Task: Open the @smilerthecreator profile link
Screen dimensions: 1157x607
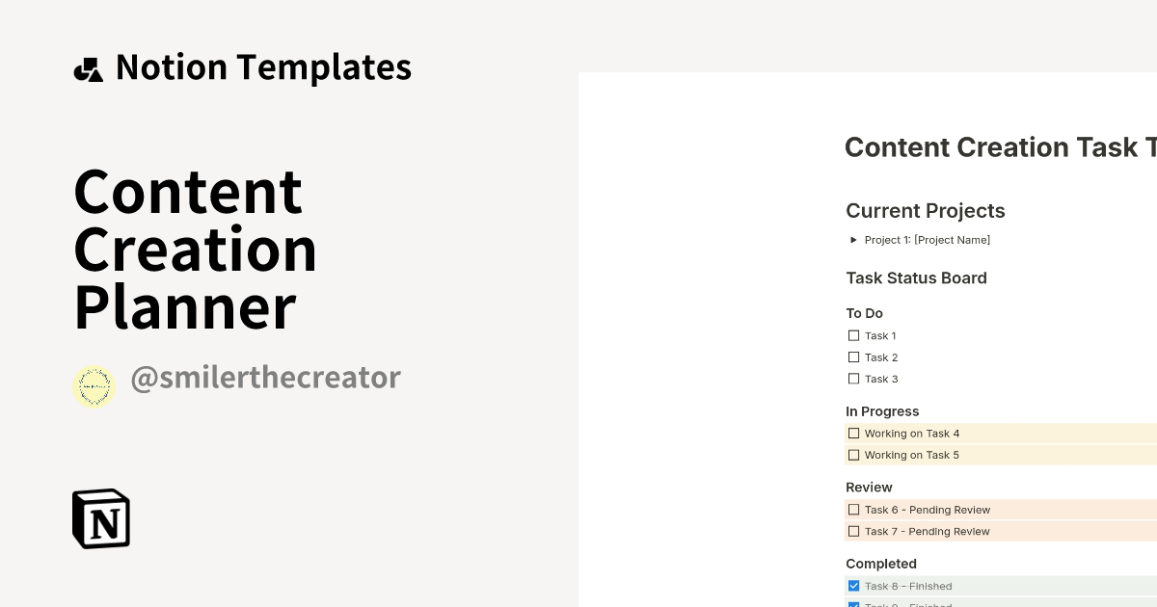Action: 266,377
